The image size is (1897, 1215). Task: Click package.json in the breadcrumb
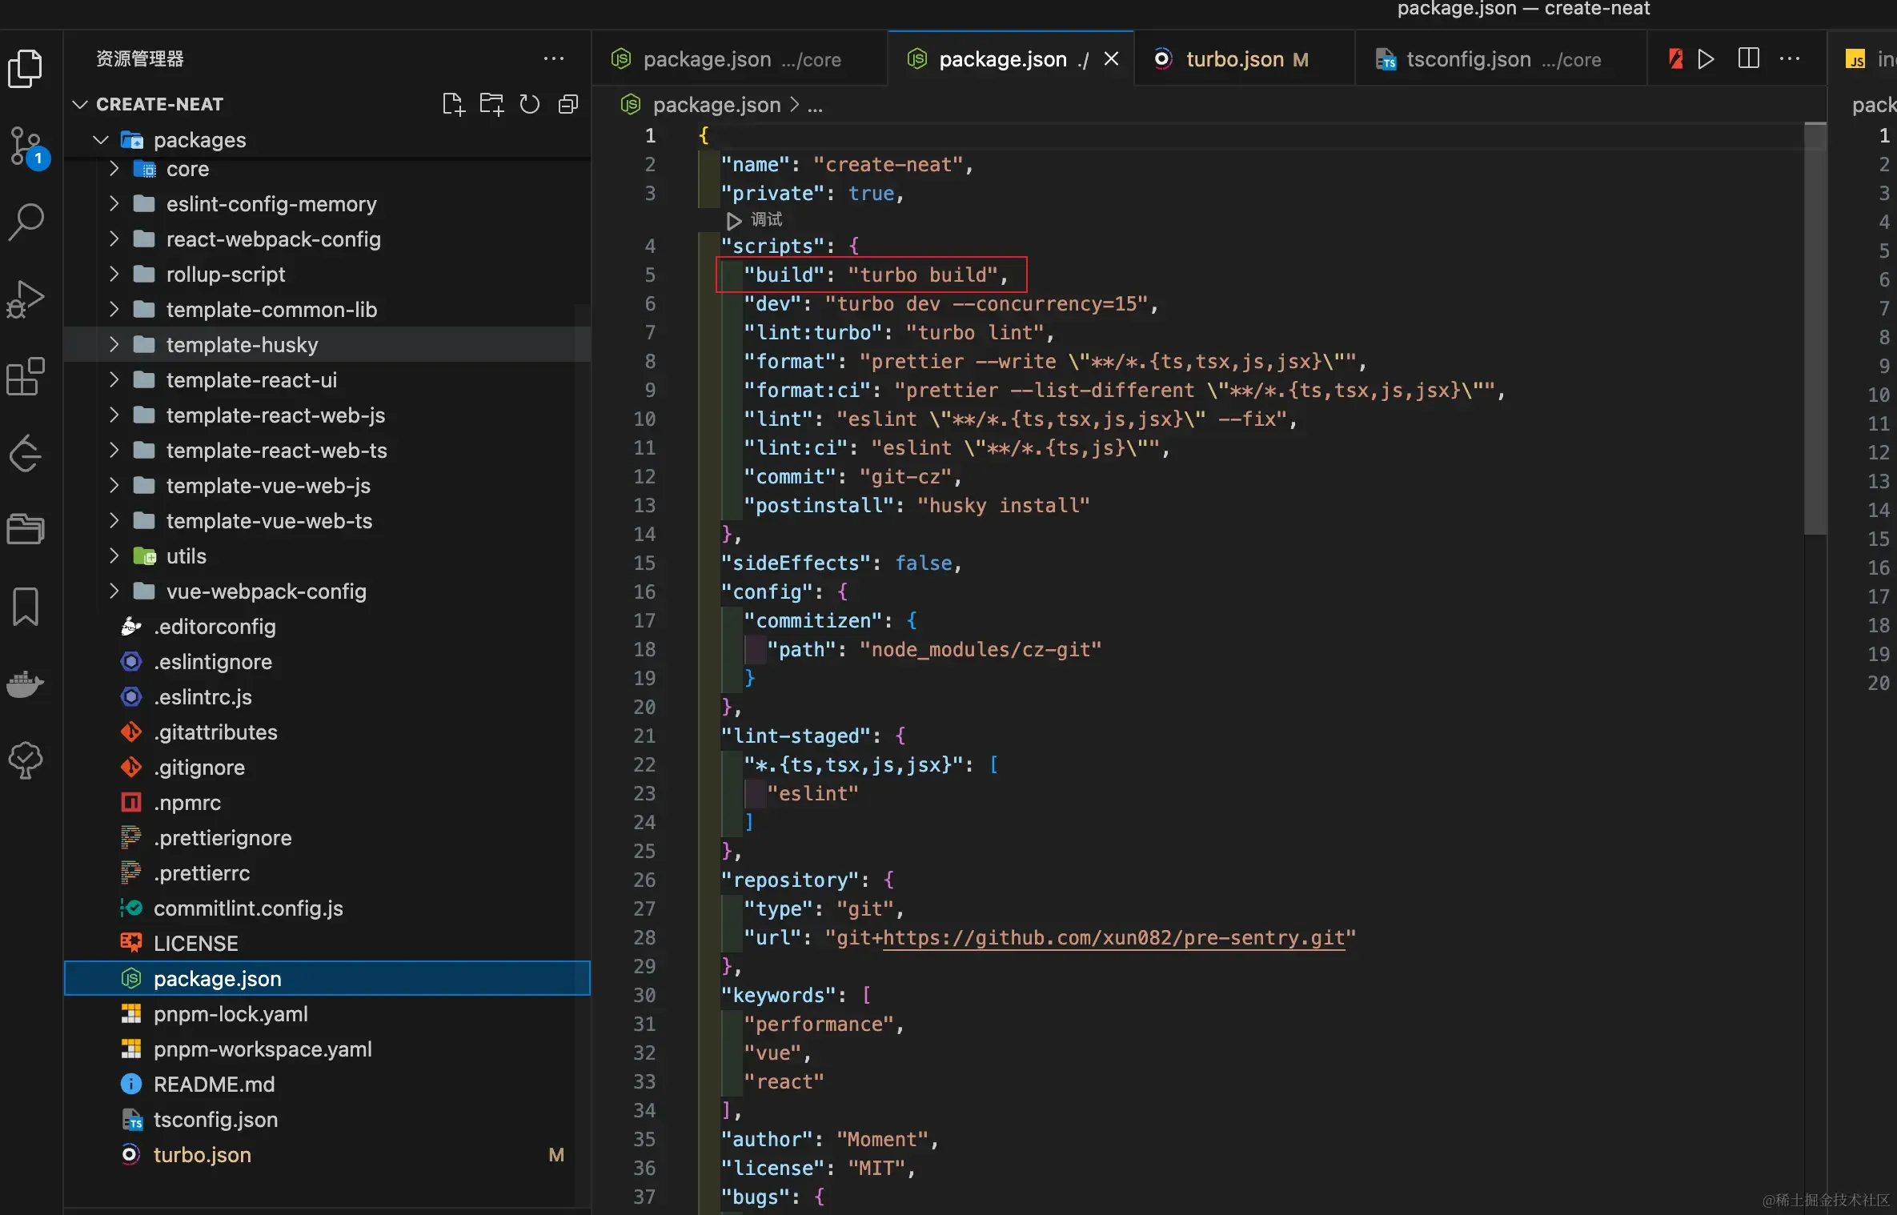pos(716,105)
